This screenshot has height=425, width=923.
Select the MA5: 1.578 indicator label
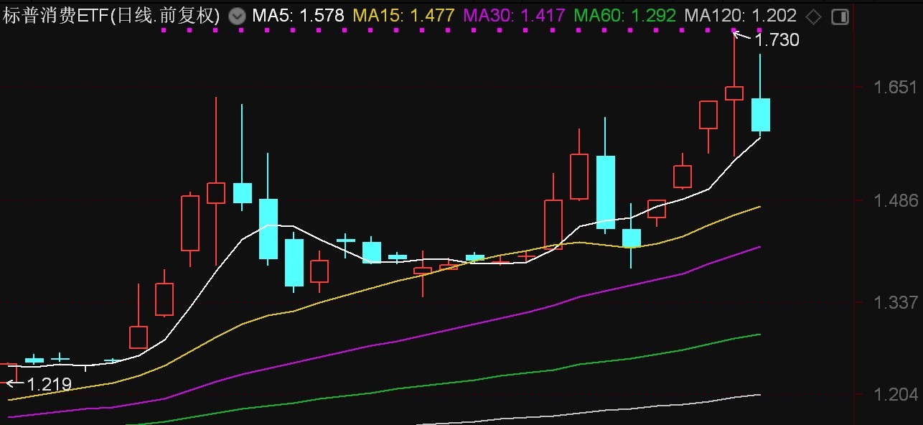tap(299, 16)
